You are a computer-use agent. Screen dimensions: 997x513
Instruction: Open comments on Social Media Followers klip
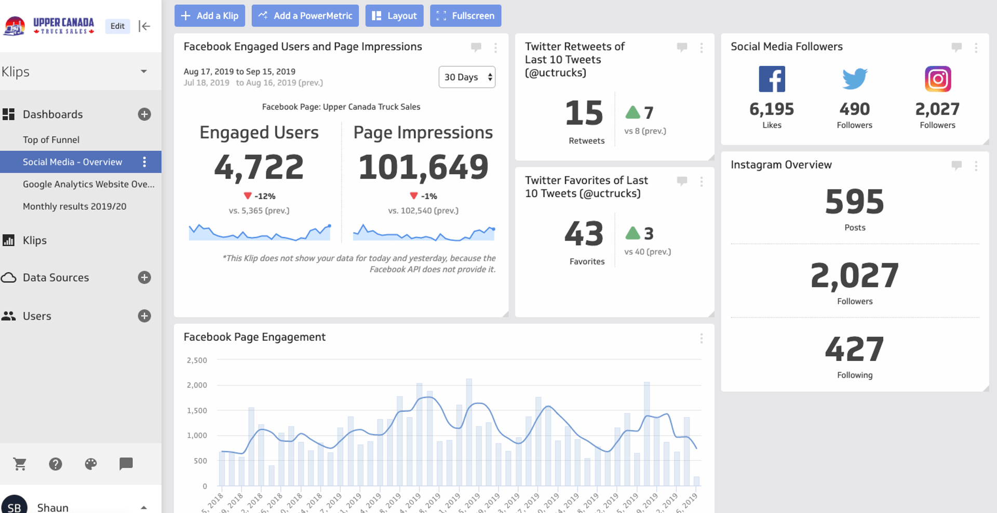click(x=956, y=47)
